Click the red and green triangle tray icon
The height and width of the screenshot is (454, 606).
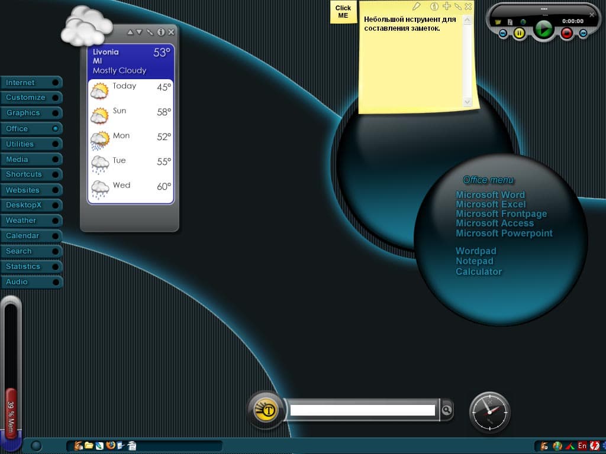click(x=570, y=446)
